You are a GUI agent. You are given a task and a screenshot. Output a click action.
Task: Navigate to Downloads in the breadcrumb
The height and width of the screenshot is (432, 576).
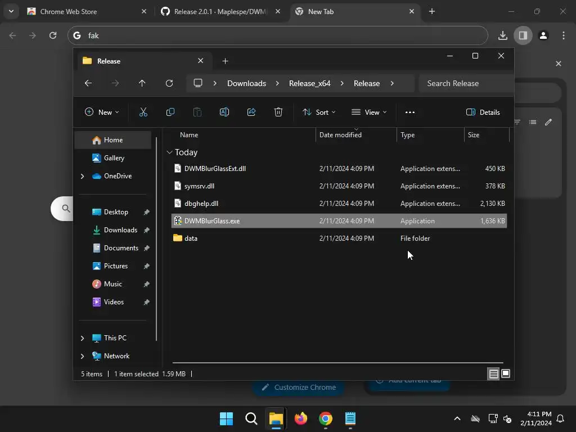click(x=246, y=83)
